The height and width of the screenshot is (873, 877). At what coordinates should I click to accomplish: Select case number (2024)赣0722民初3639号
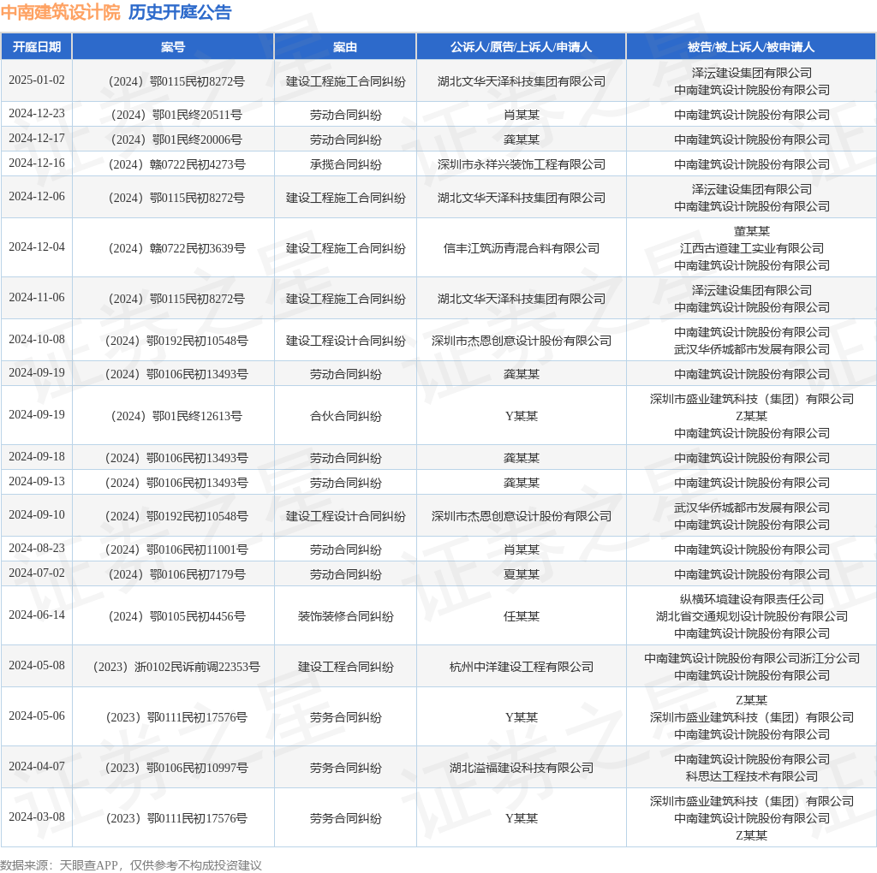[x=173, y=248]
